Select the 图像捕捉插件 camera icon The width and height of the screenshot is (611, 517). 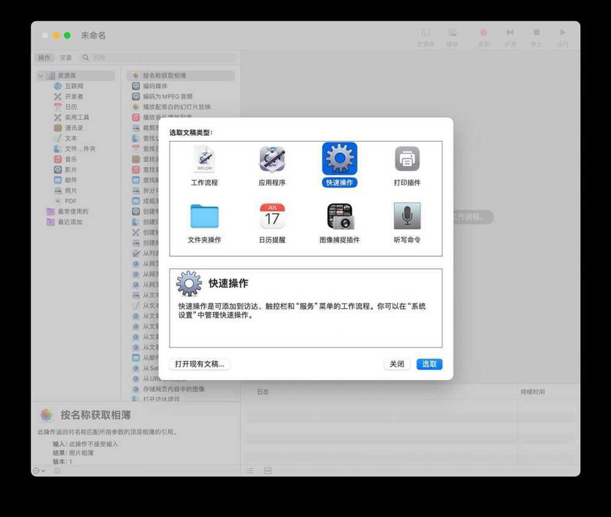(339, 215)
